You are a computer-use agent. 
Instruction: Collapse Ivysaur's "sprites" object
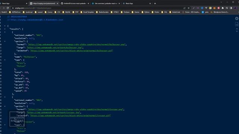[x=5, y=106]
